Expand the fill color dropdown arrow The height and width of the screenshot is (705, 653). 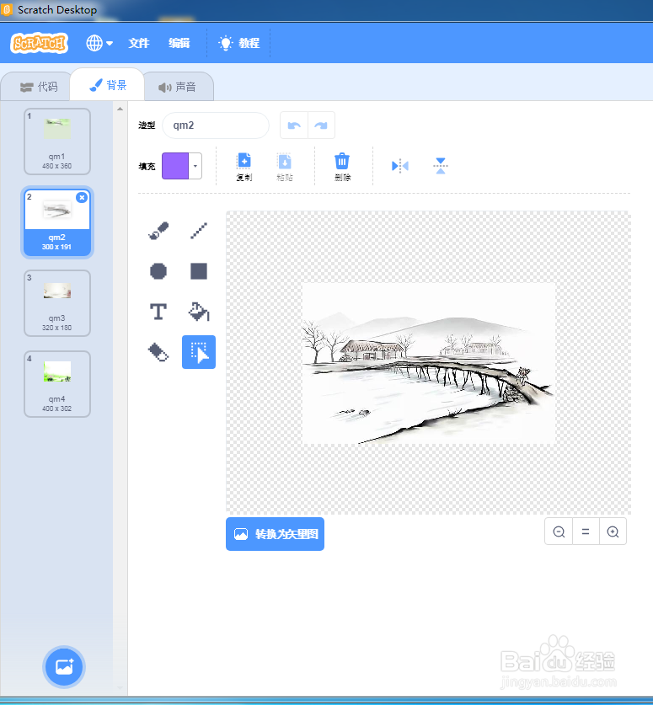pyautogui.click(x=195, y=166)
